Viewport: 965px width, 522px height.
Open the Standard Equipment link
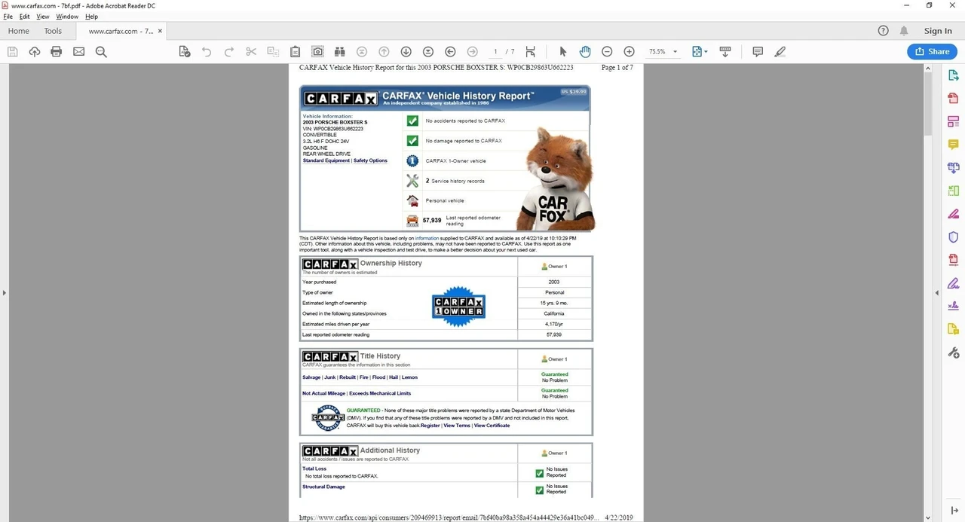coord(326,160)
